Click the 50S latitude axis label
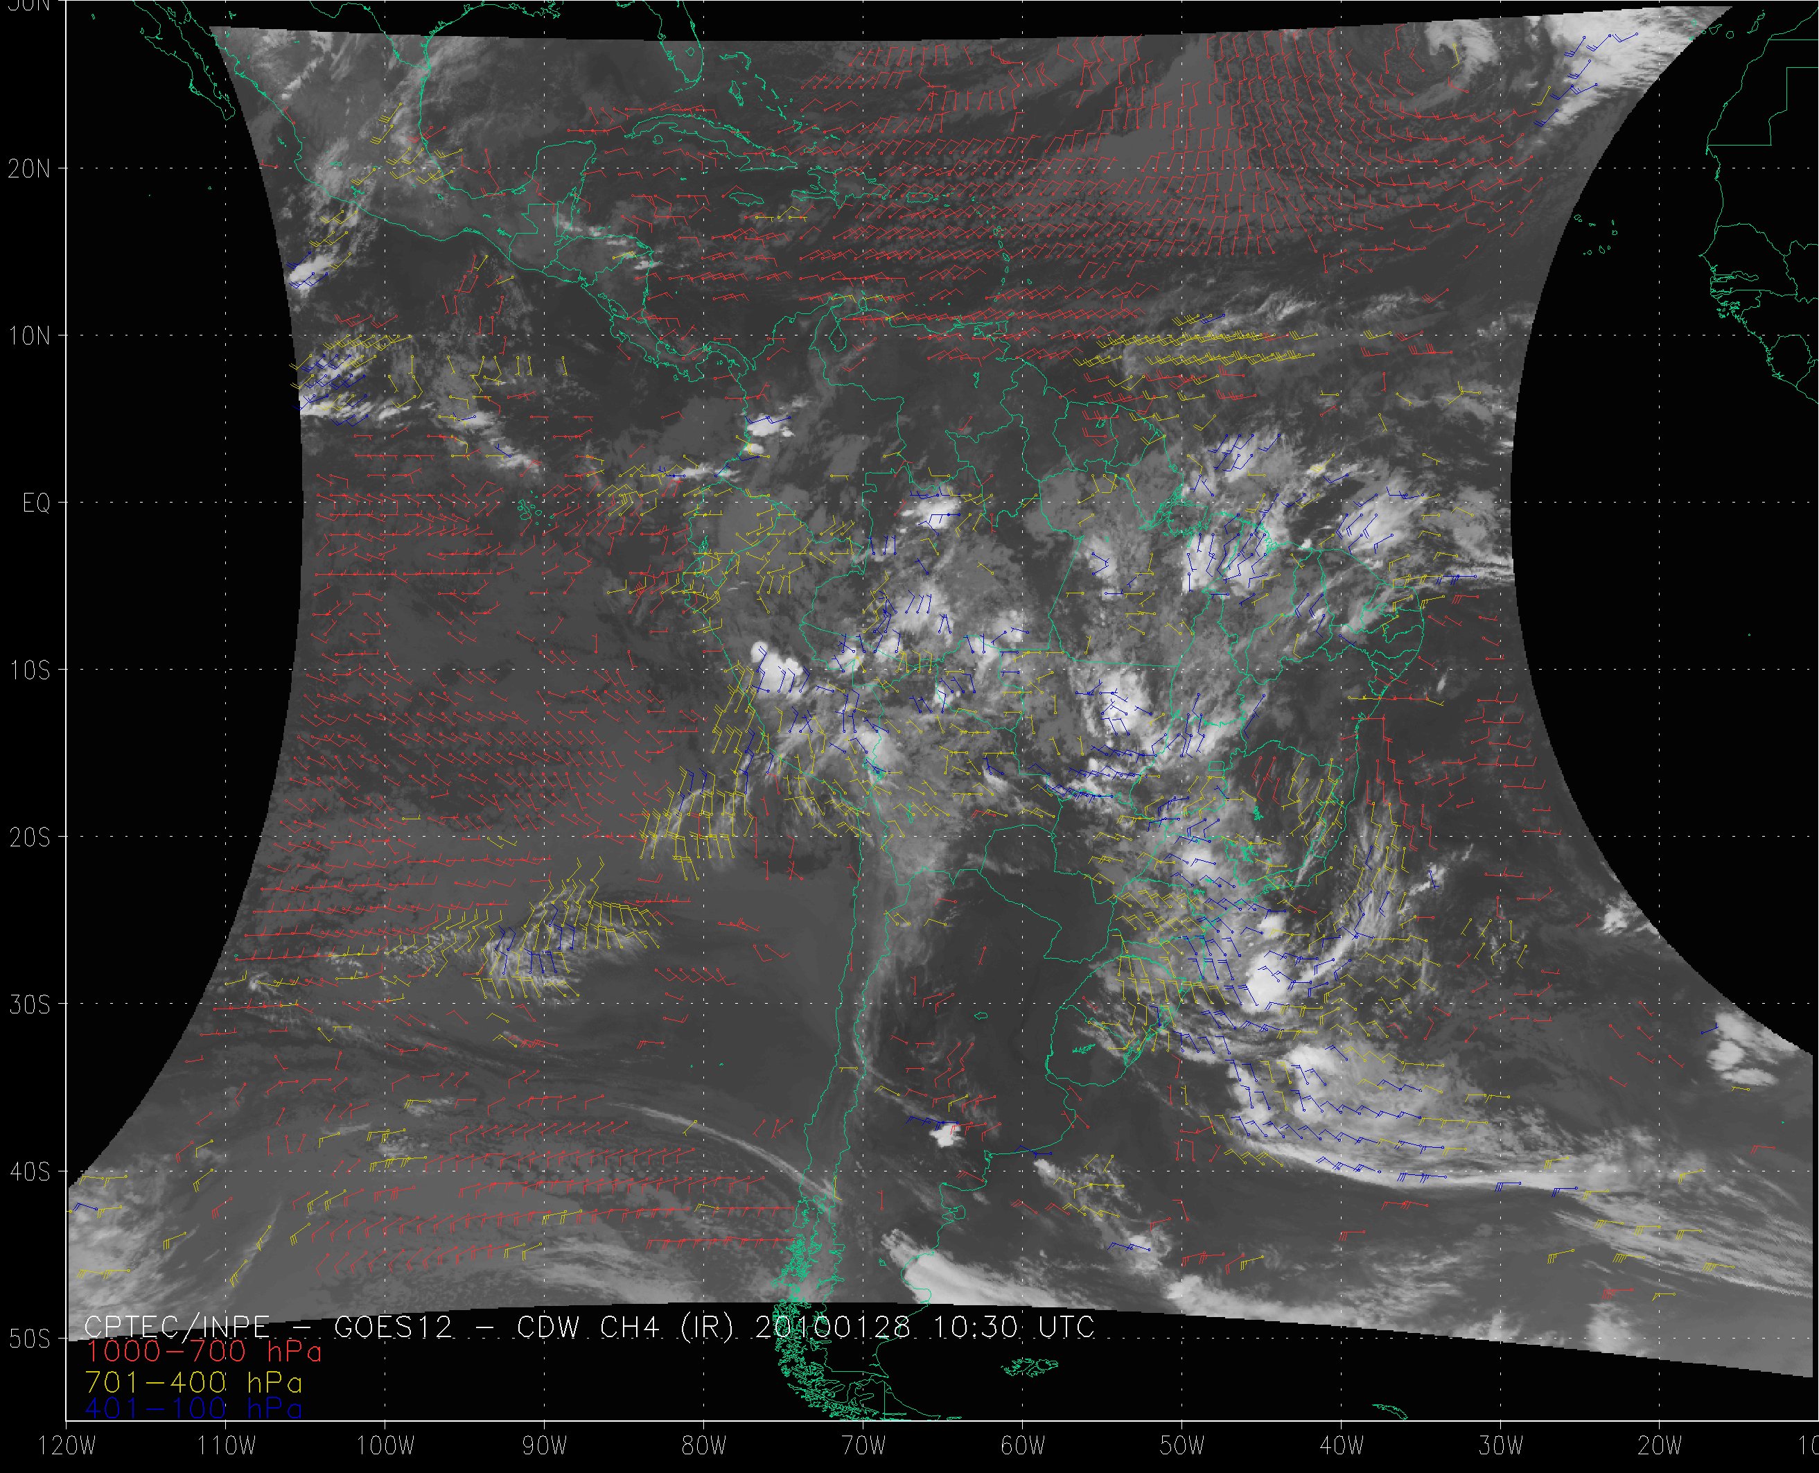 (29, 1339)
